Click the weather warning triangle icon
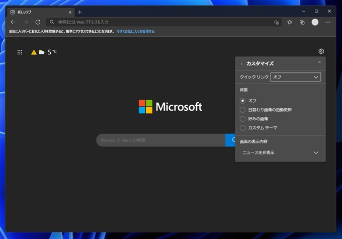 tap(34, 52)
